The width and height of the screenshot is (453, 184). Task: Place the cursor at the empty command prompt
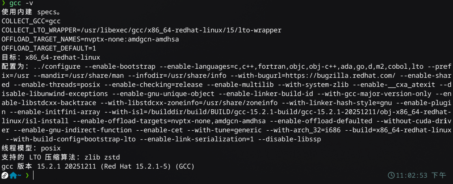[34, 175]
